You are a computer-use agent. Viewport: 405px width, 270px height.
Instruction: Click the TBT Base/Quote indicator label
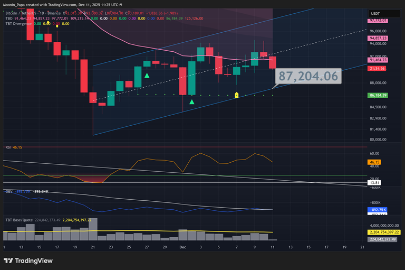(21, 220)
